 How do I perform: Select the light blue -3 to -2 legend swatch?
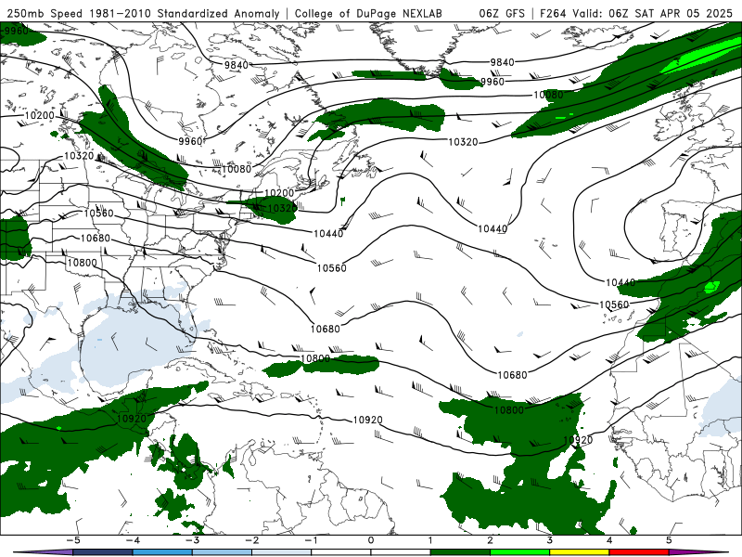[222, 552]
